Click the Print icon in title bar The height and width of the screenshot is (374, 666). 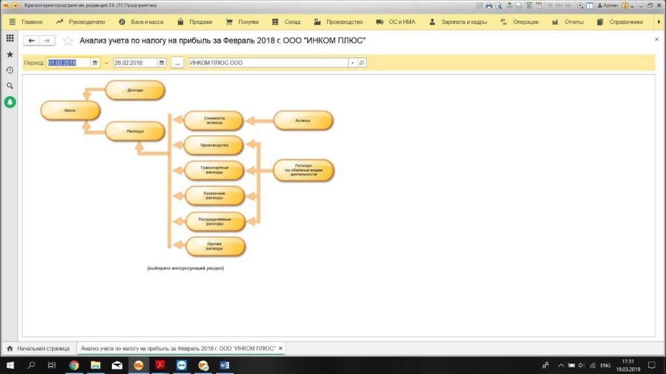pyautogui.click(x=489, y=5)
